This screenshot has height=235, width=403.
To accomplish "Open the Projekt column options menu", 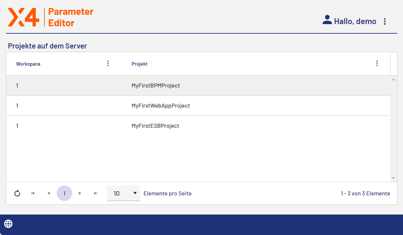I will [377, 63].
